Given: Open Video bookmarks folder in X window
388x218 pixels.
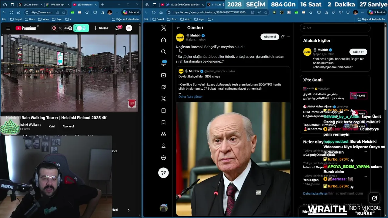Looking at the screenshot, I should coord(186,19).
